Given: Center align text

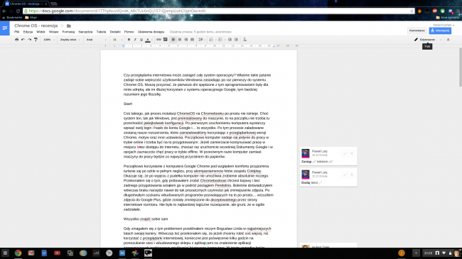Looking at the screenshot, I should tap(180, 40).
